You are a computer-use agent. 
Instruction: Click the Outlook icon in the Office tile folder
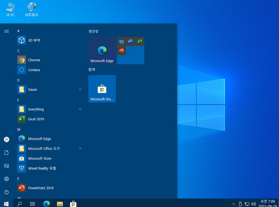click(x=121, y=41)
